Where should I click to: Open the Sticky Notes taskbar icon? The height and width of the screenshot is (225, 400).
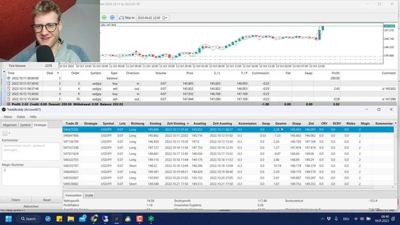(x=59, y=219)
